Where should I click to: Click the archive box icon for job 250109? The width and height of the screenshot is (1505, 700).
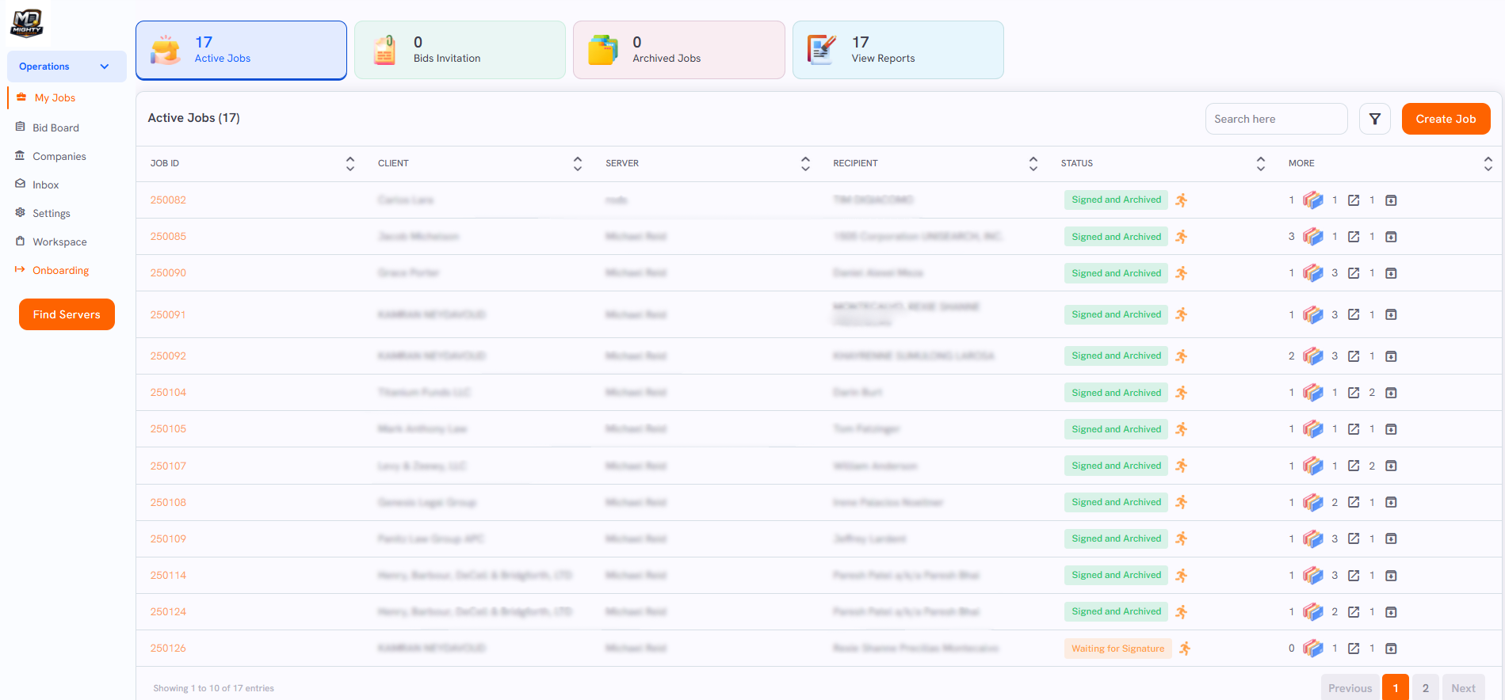pos(1391,539)
